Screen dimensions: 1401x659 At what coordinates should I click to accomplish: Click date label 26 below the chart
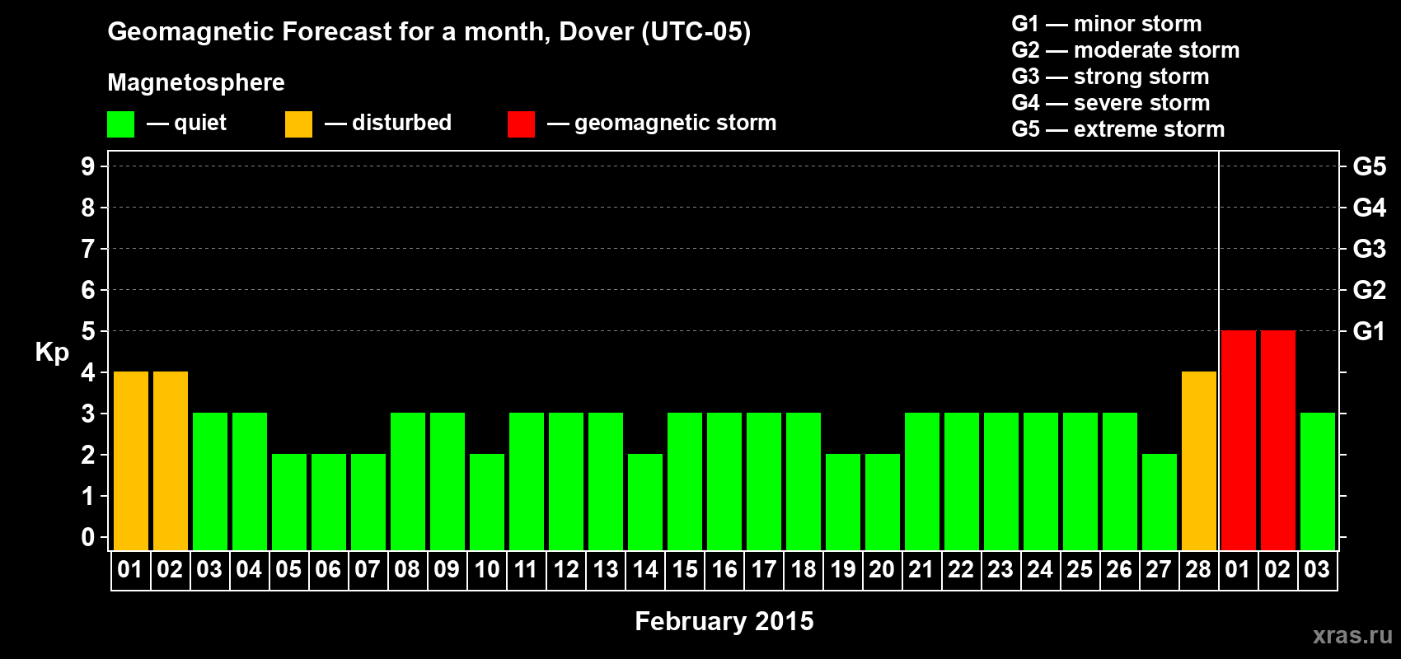[x=1119, y=570]
